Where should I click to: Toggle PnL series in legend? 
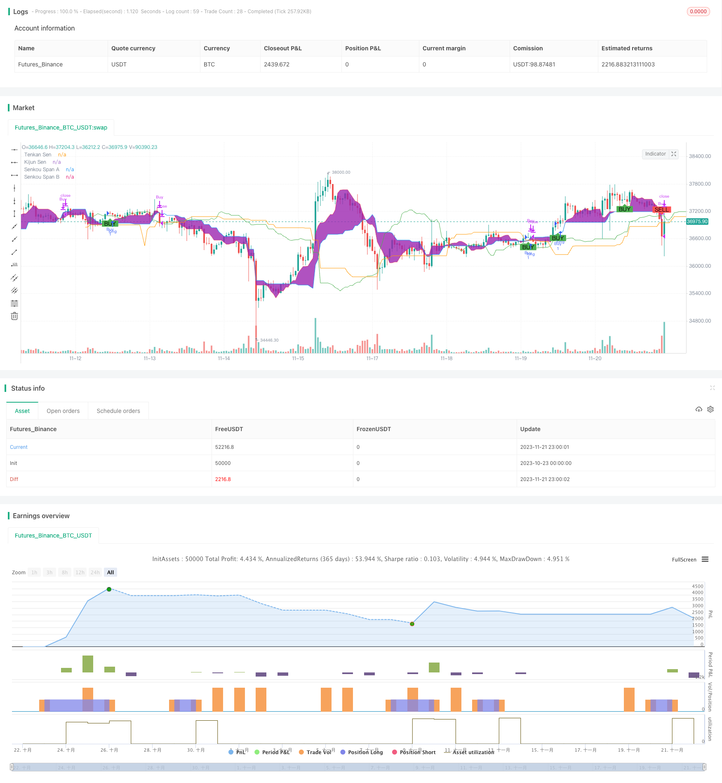coord(237,752)
